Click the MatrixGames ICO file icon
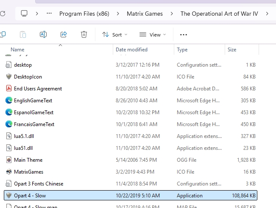This screenshot has width=276, height=208. [x=9, y=171]
